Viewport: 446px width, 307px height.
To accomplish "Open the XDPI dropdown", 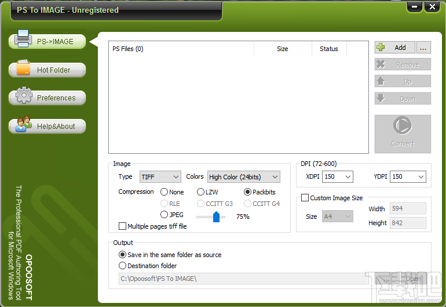I will (338, 177).
